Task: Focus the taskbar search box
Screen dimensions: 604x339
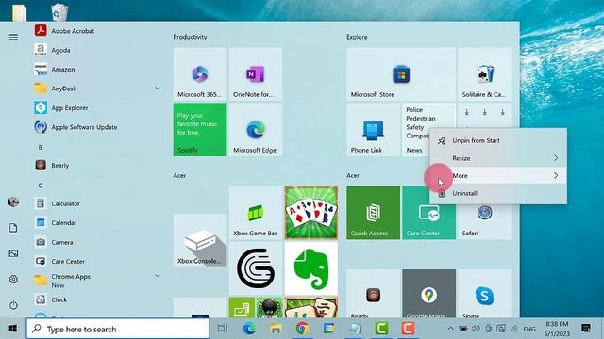Action: pyautogui.click(x=117, y=329)
